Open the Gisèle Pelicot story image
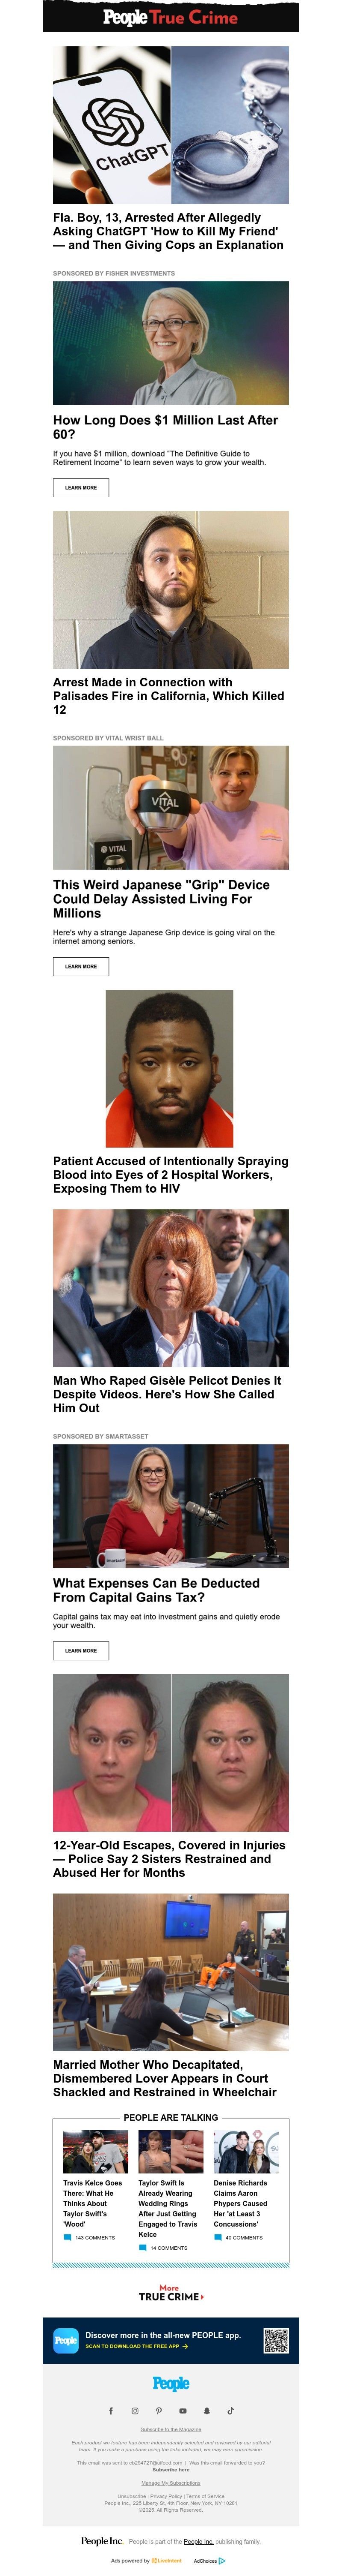Image resolution: width=342 pixels, height=2576 pixels. click(x=171, y=1288)
